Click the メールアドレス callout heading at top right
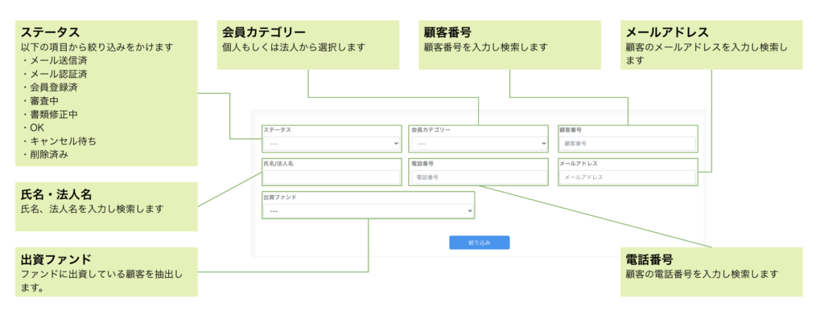 [667, 32]
